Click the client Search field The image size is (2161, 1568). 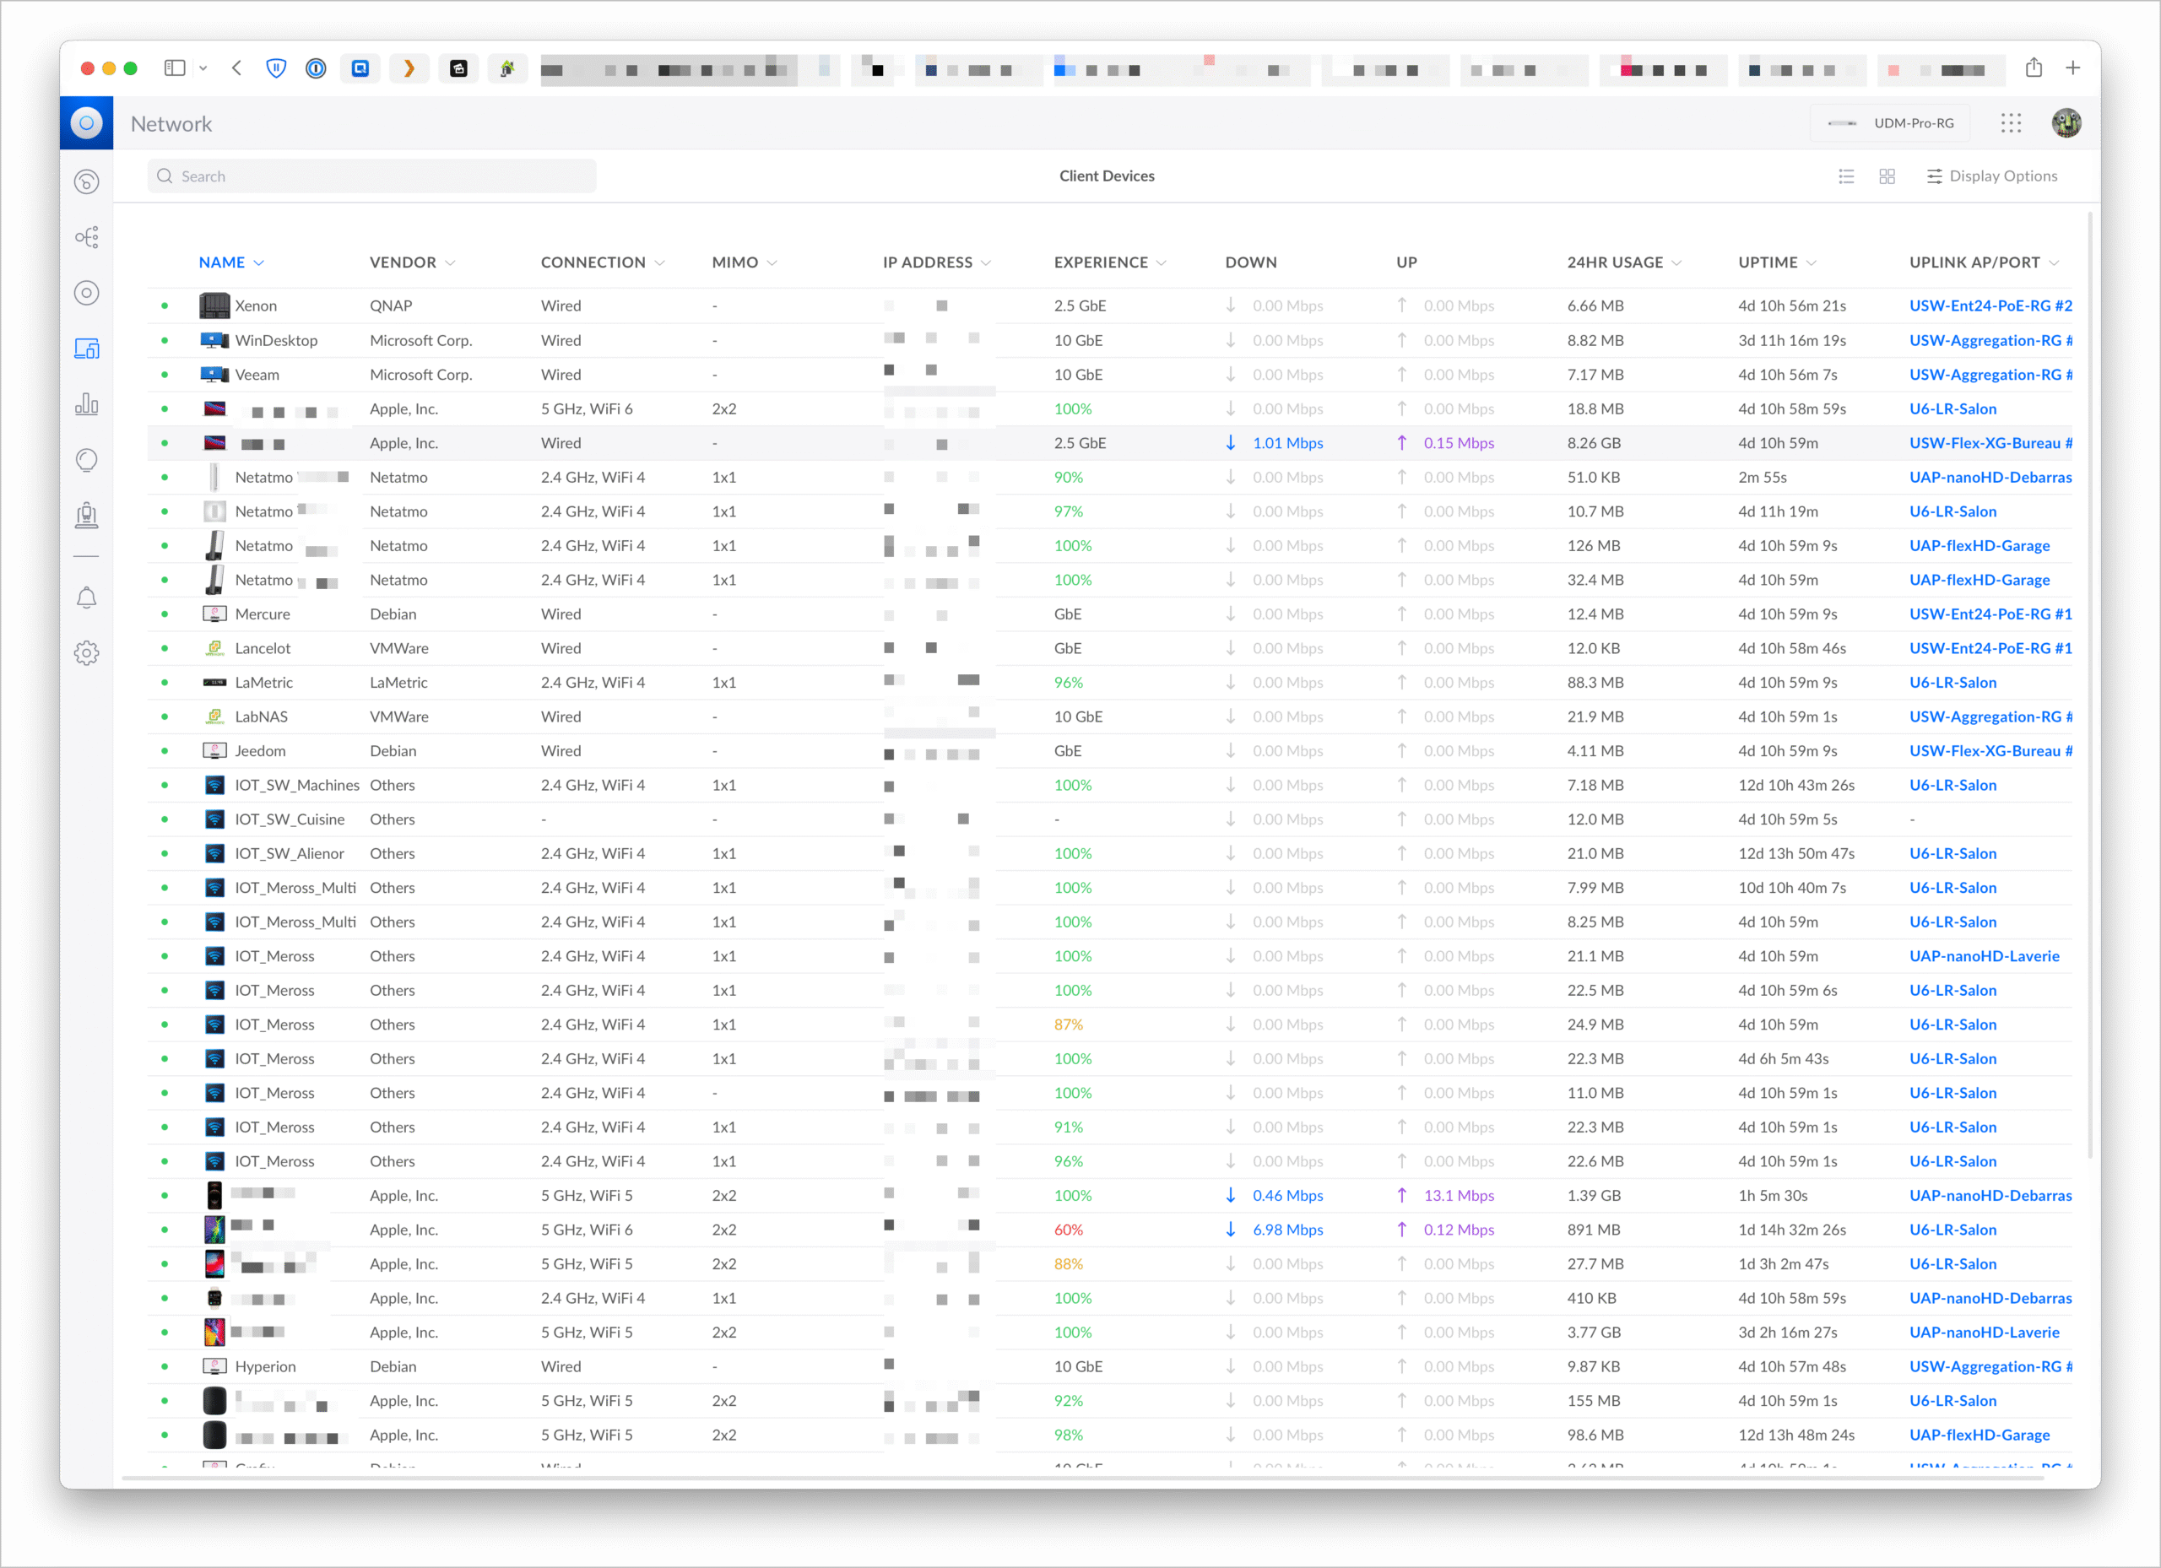coord(371,176)
